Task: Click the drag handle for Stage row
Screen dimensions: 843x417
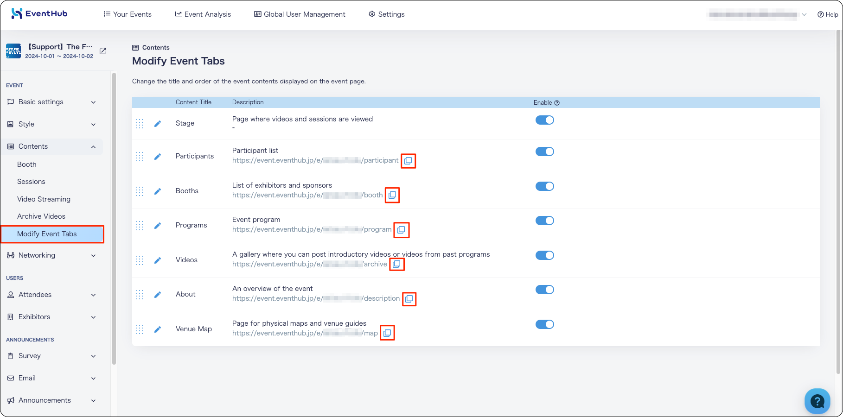Action: pyautogui.click(x=140, y=123)
